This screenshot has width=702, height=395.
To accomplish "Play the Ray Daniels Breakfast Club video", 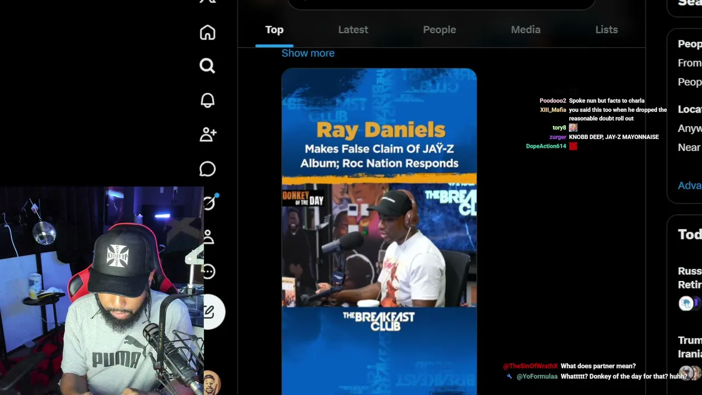I will [x=379, y=232].
